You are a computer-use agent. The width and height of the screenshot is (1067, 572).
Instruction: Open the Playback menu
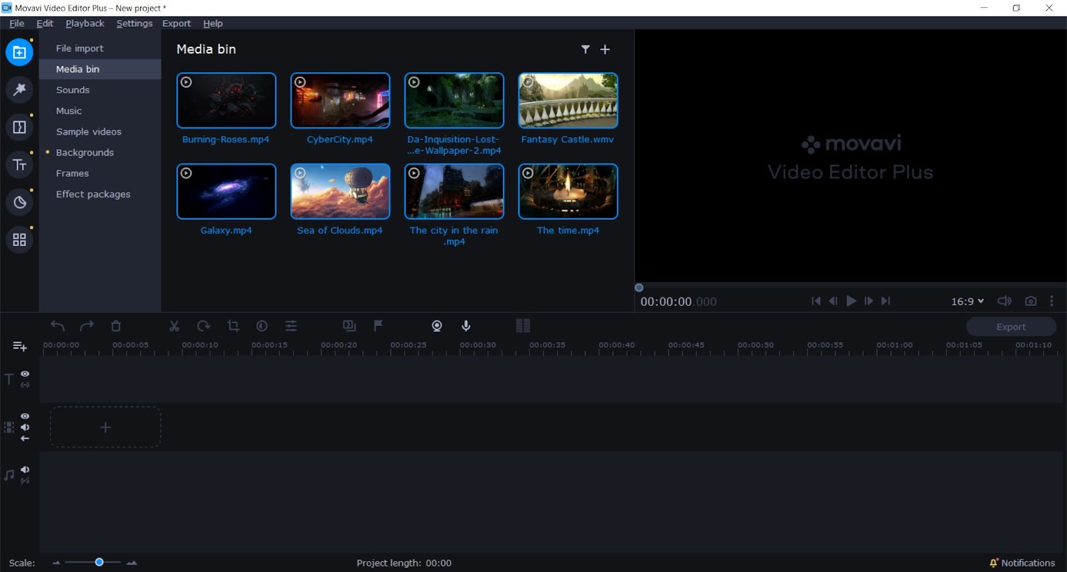85,23
